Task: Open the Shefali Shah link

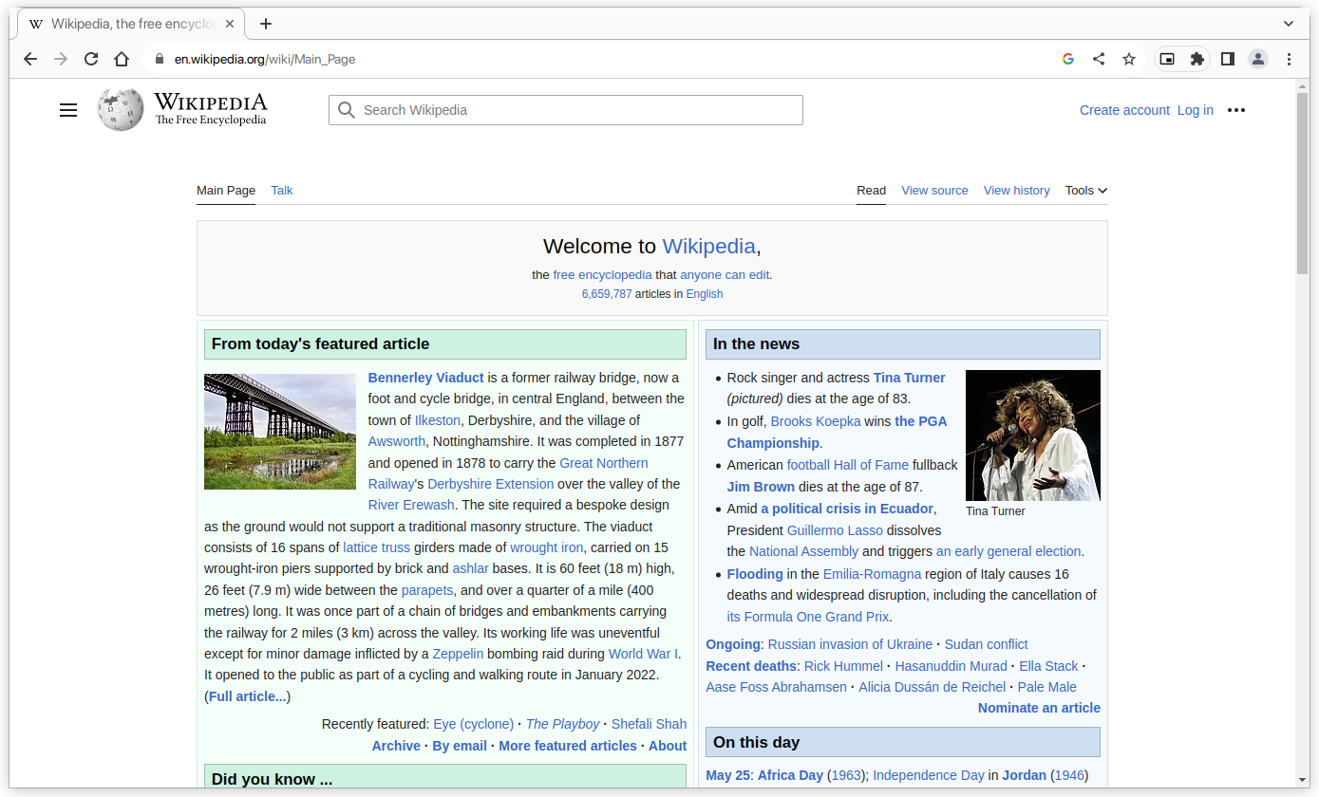Action: 649,724
